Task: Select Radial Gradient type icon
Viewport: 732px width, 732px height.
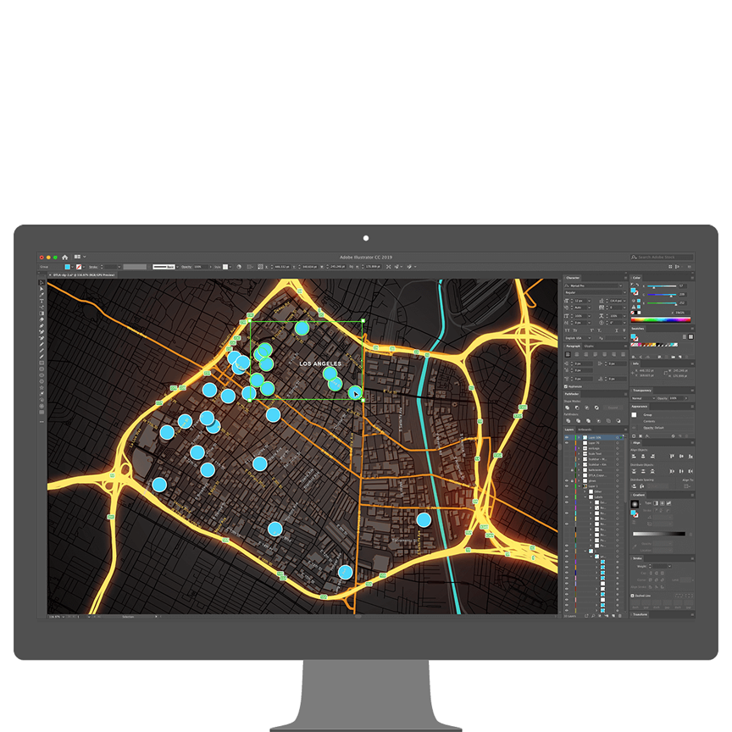Action: pyautogui.click(x=663, y=503)
